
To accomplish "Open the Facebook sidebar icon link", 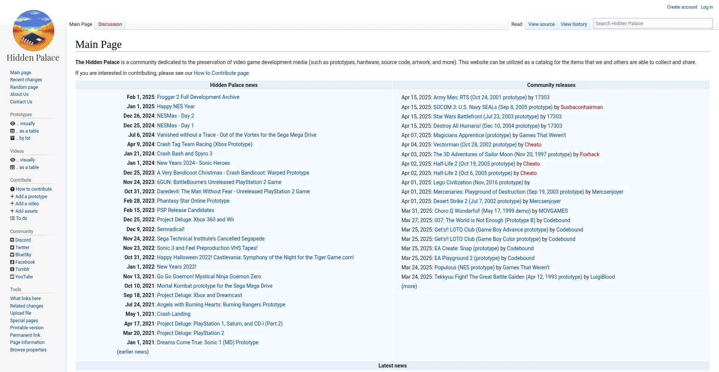I will tap(12, 262).
